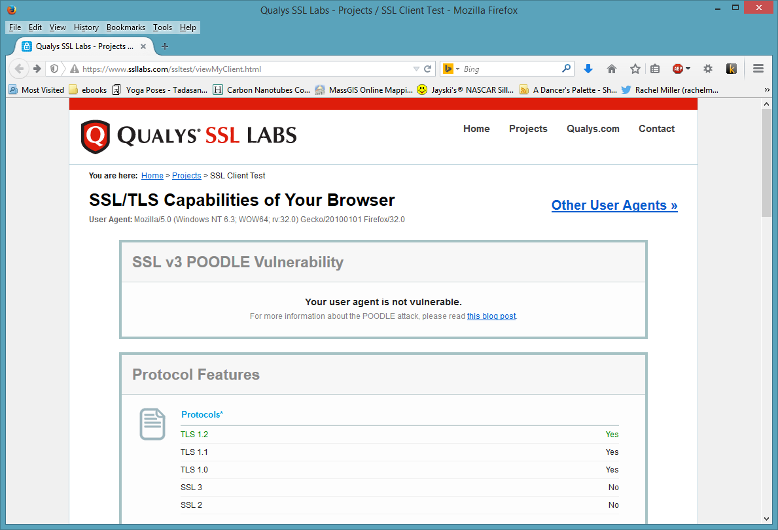Open the Downloads arrow icon
Screen dimensions: 778x530
tap(588, 69)
